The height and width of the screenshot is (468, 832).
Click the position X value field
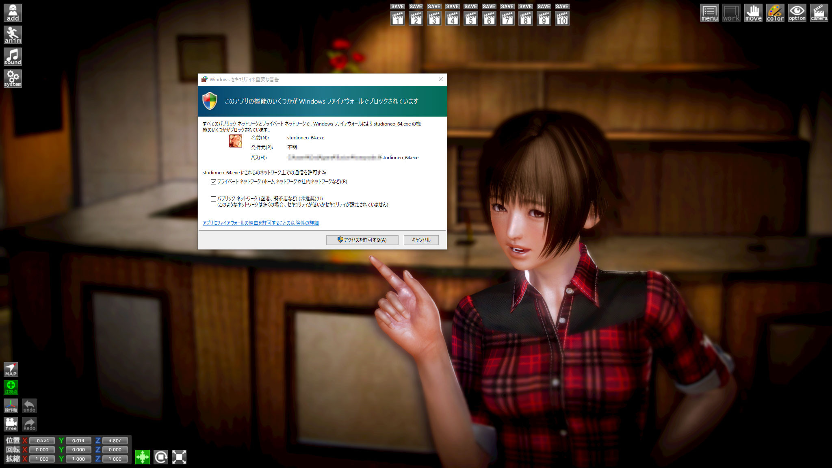pos(42,440)
